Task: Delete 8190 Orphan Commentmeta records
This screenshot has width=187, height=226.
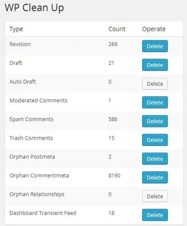Action: pyautogui.click(x=155, y=178)
